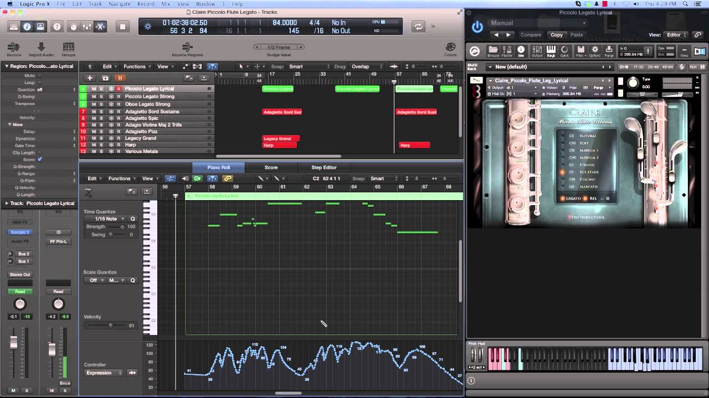Image resolution: width=709 pixels, height=398 pixels.
Task: Click the Compare button in plug-in header
Action: click(530, 35)
